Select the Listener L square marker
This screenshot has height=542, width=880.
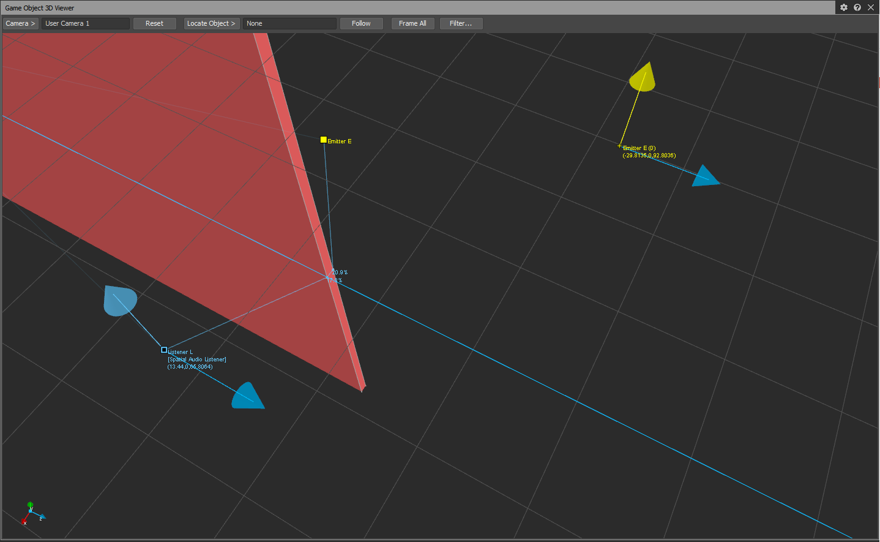click(164, 350)
